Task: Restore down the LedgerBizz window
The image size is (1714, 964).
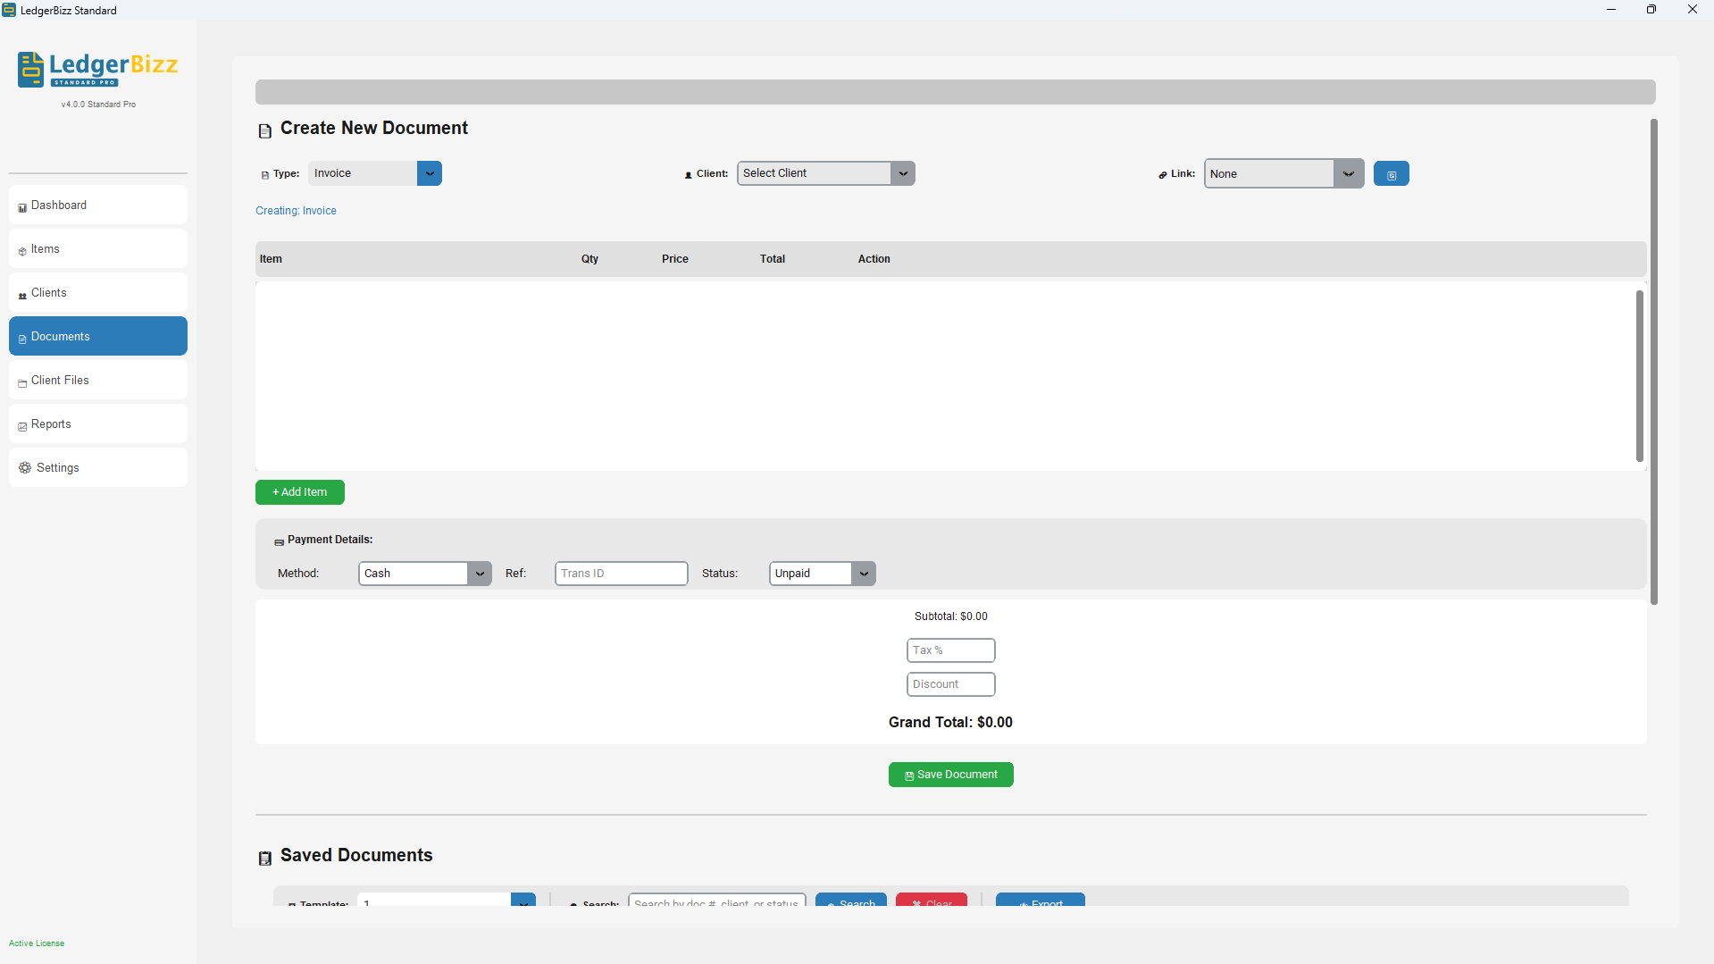Action: (1651, 10)
